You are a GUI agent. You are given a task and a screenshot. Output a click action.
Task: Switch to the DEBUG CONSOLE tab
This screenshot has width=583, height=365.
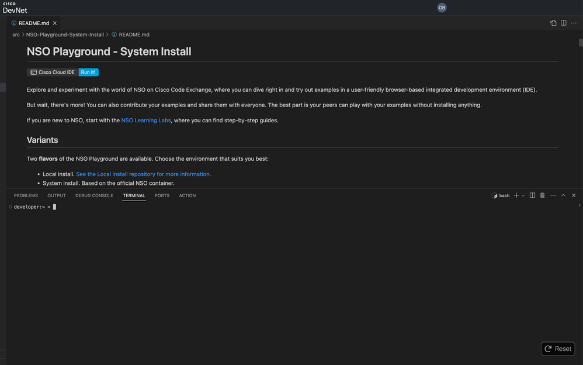pos(95,195)
